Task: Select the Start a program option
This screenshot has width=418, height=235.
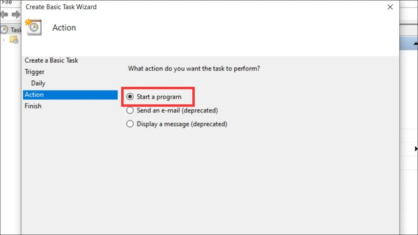Action: pyautogui.click(x=130, y=97)
